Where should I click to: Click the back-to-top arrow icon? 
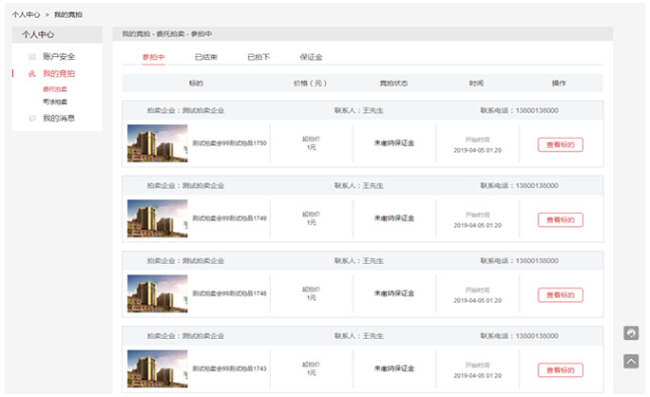pos(630,361)
